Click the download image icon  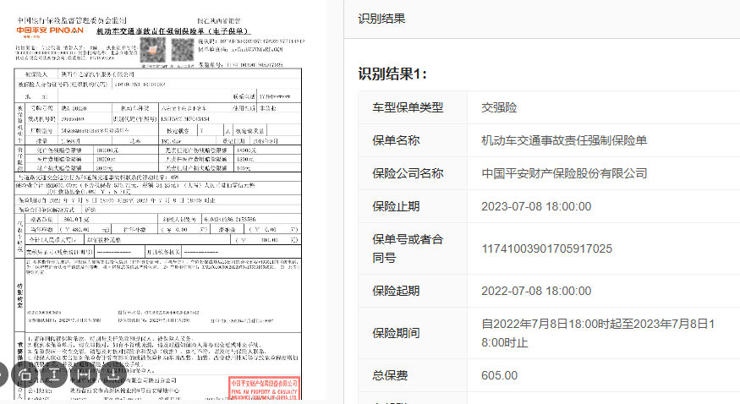[x=112, y=375]
